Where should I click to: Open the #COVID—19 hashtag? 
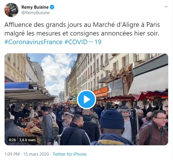pos(83,42)
